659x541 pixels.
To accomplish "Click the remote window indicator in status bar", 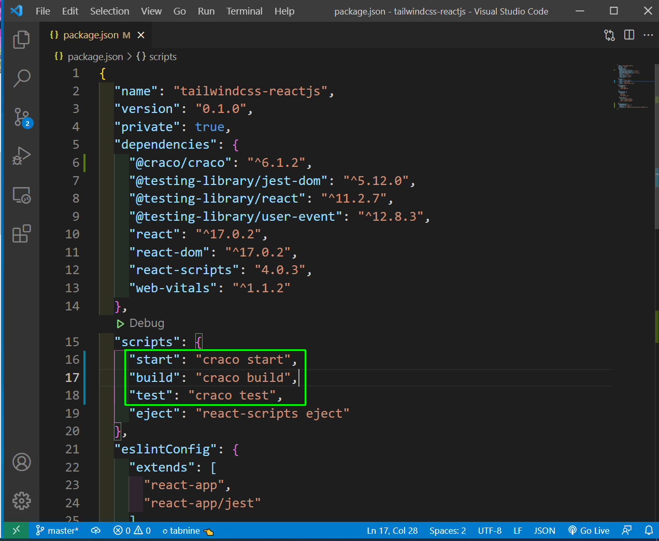I will [x=16, y=530].
